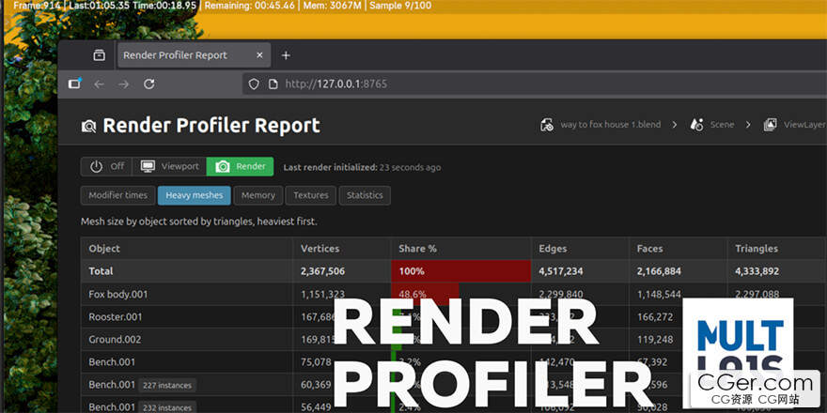Click the Render Profiler camera logo icon

(x=89, y=126)
